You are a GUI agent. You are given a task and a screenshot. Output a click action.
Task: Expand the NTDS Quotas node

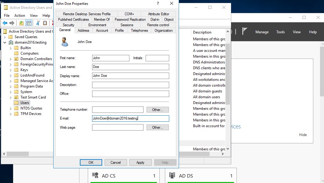(x=10, y=108)
